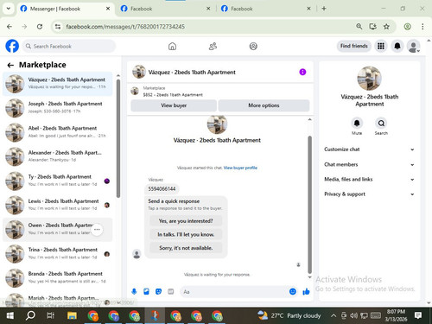Switch to the third Facebook tab
The image size is (432, 324).
click(x=266, y=9)
